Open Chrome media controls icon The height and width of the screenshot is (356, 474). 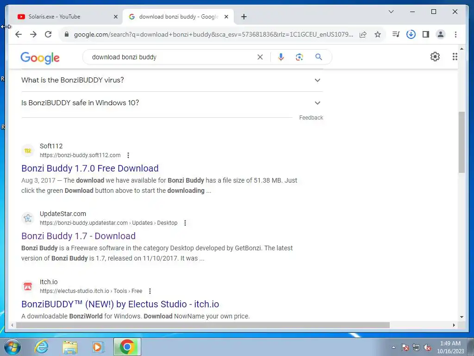click(396, 34)
